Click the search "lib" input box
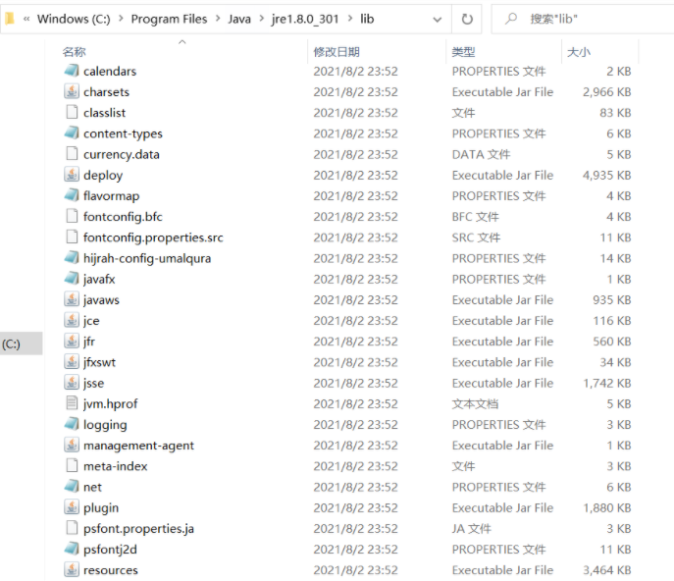674x581 pixels. click(x=583, y=19)
